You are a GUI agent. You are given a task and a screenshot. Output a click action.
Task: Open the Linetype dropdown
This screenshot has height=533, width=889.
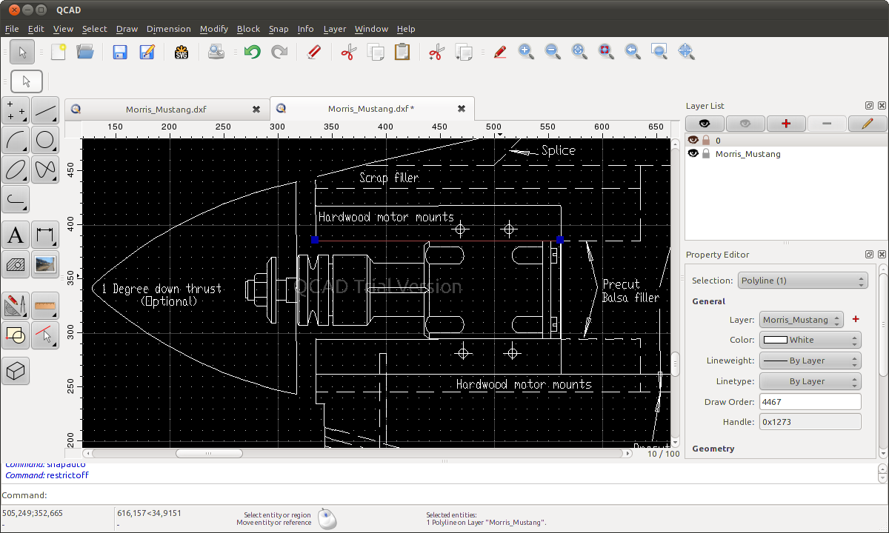pyautogui.click(x=810, y=381)
